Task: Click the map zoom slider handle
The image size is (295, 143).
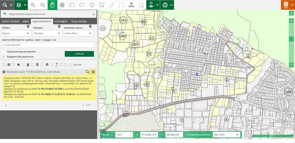Action: click(x=292, y=39)
